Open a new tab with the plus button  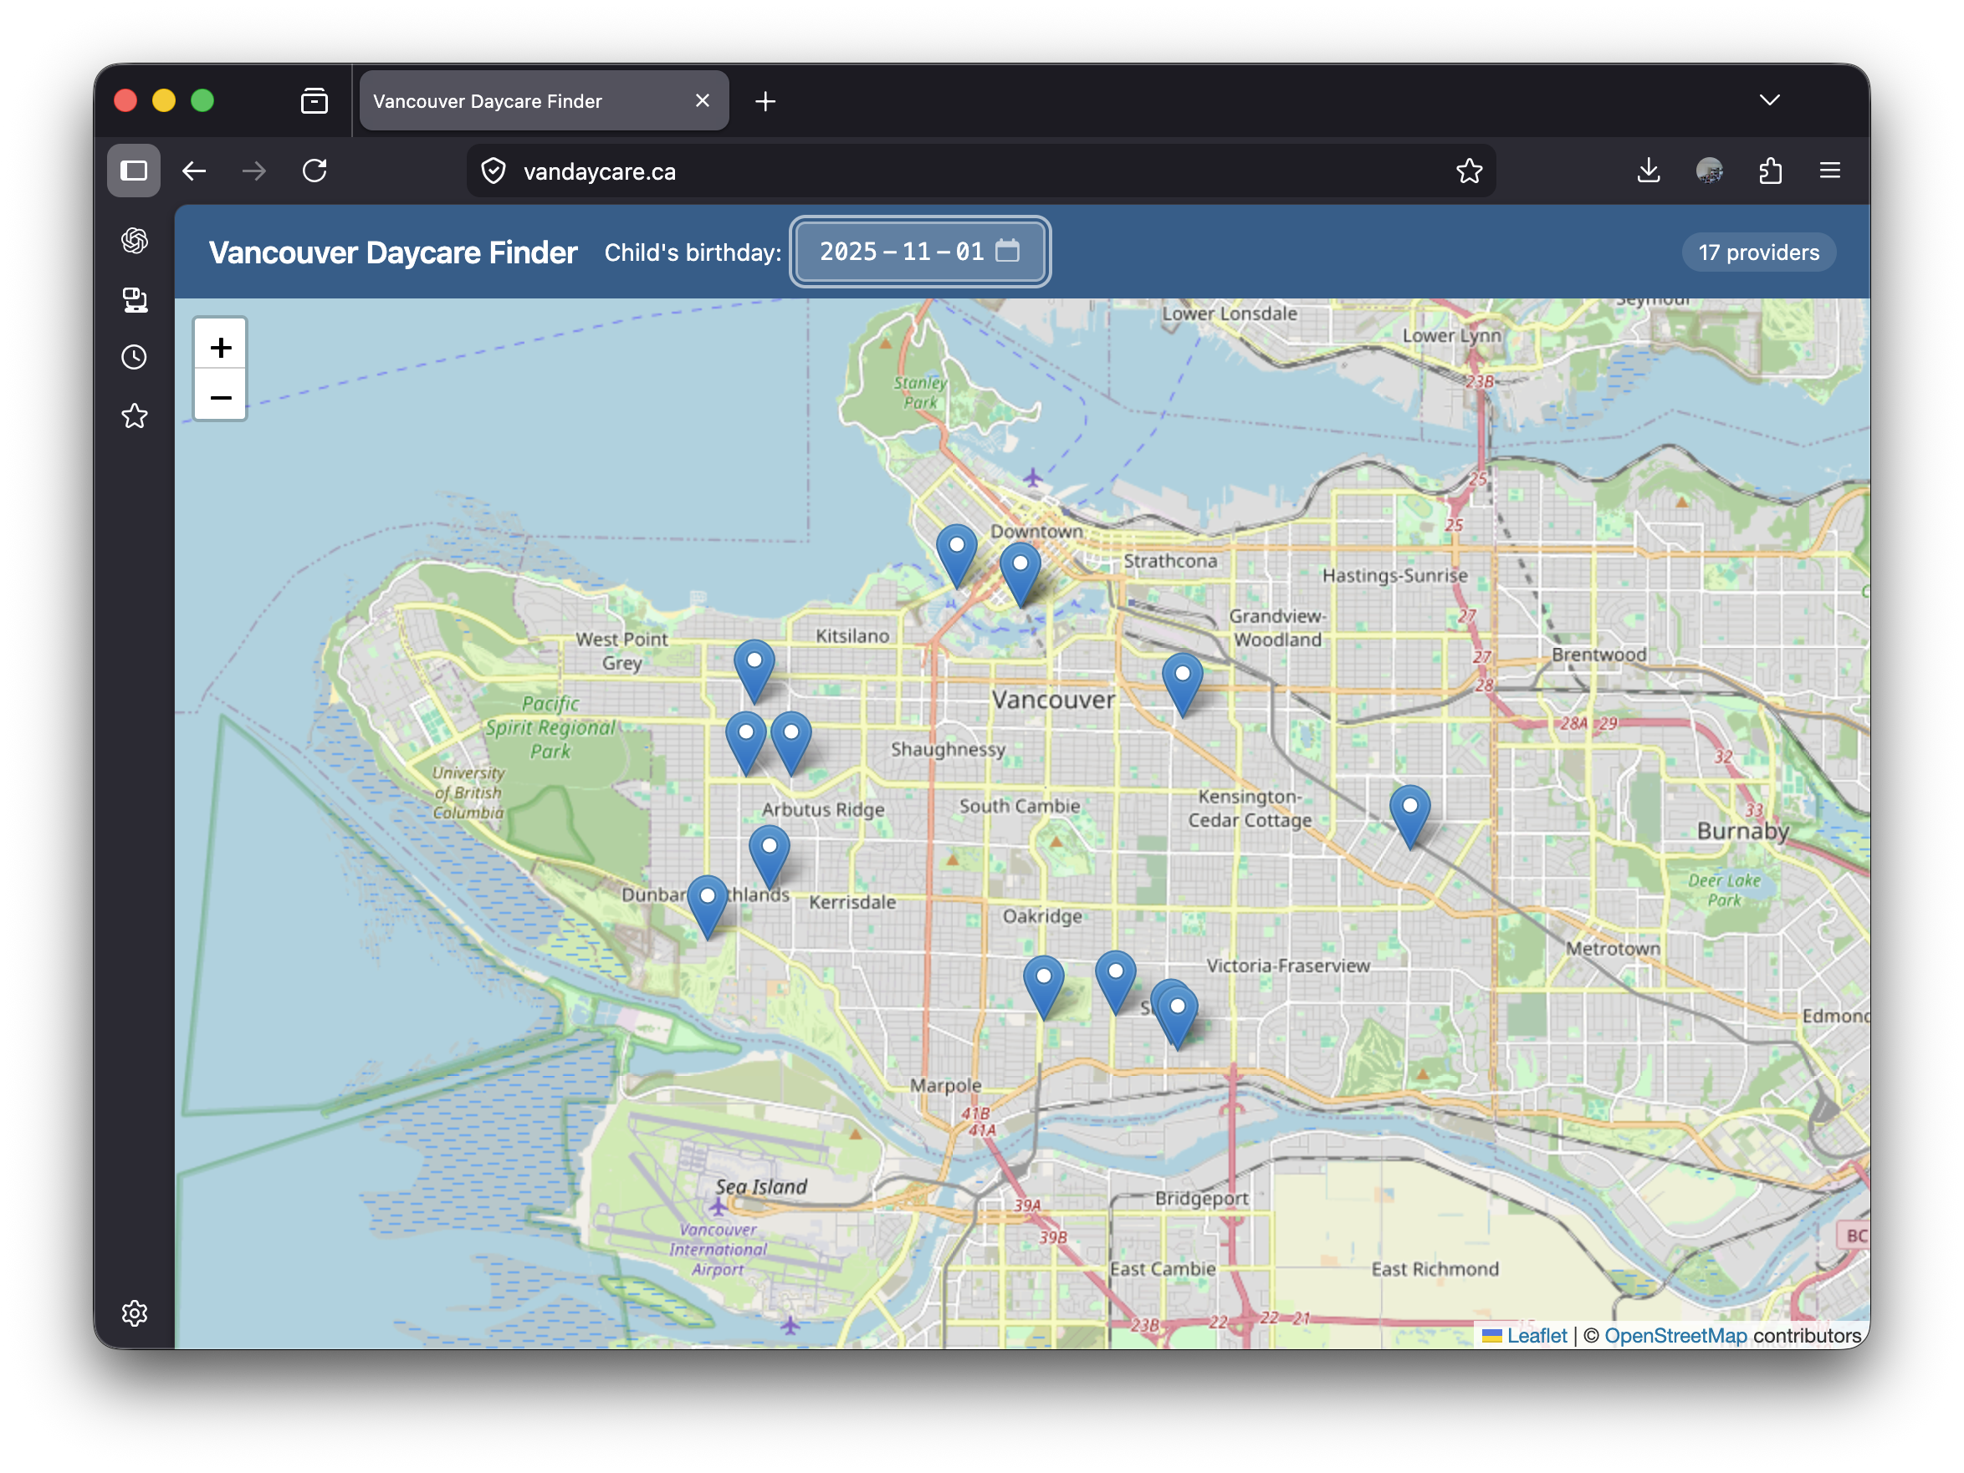(x=765, y=100)
